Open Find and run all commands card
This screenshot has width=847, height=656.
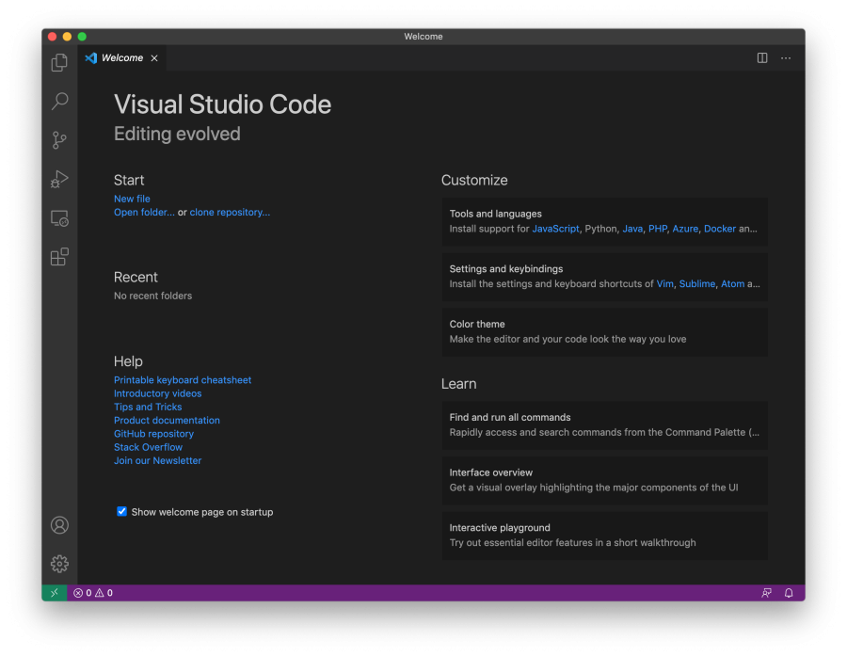click(604, 425)
